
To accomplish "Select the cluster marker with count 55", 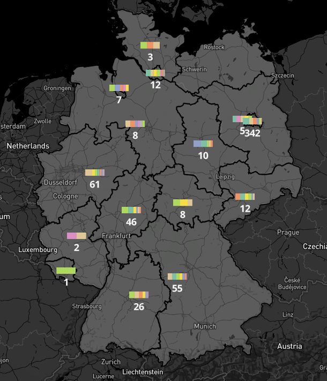I will (x=177, y=288).
